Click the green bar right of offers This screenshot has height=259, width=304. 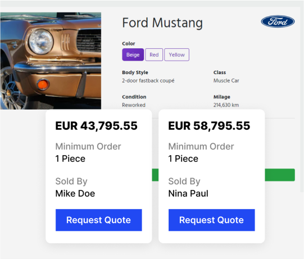coord(280,175)
